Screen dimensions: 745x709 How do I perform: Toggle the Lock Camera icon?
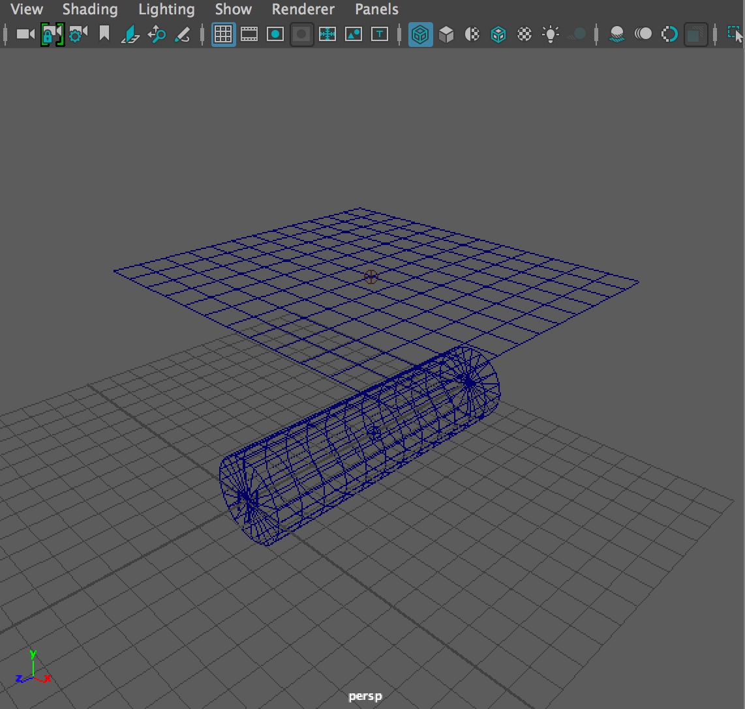coord(52,34)
